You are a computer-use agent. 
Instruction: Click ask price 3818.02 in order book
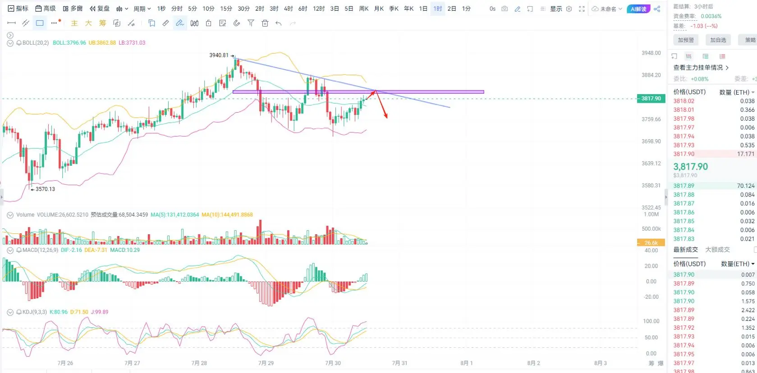pyautogui.click(x=684, y=101)
